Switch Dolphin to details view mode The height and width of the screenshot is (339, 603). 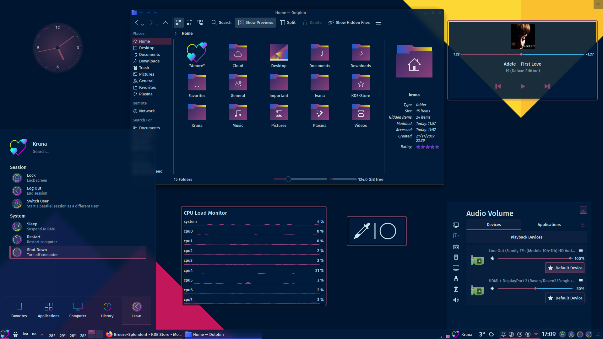200,23
